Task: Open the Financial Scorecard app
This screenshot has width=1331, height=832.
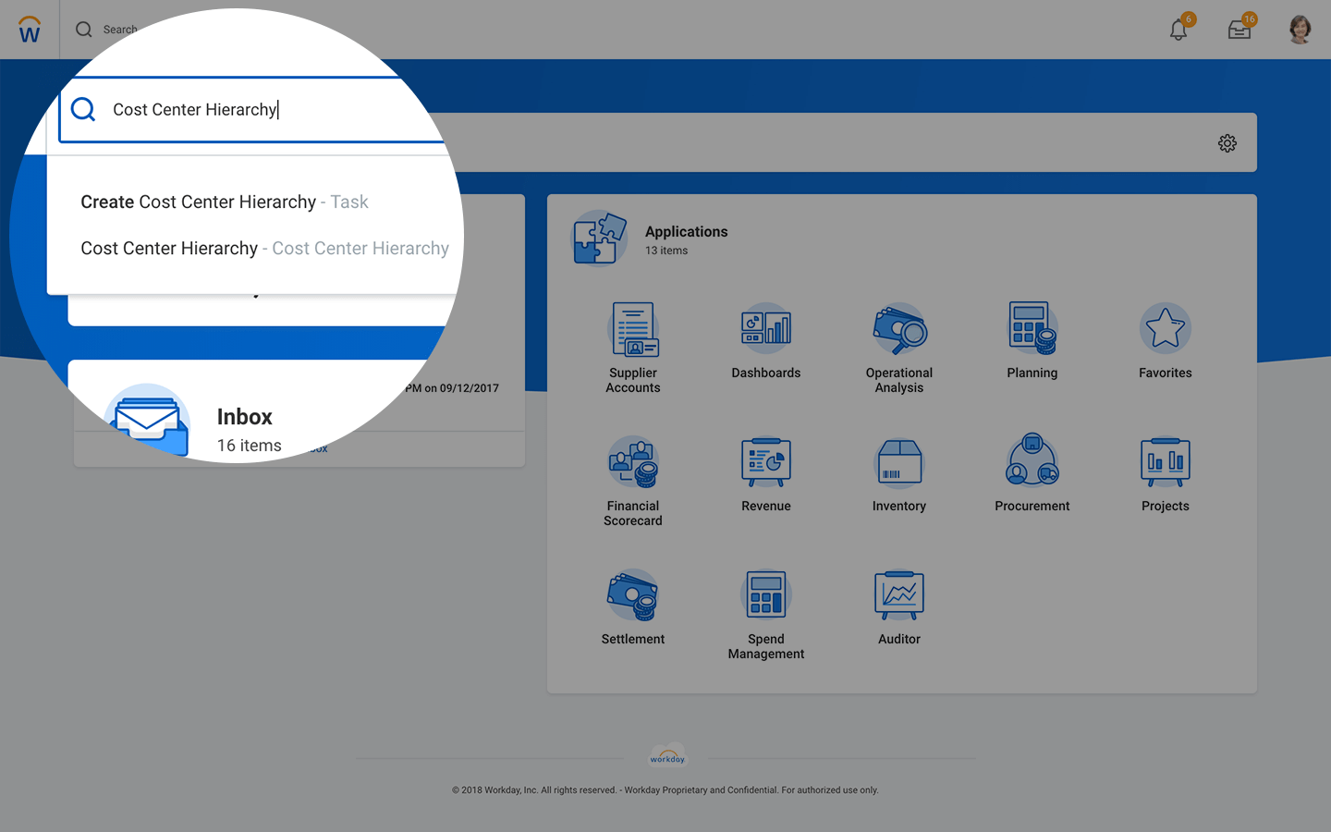Action: point(633,464)
